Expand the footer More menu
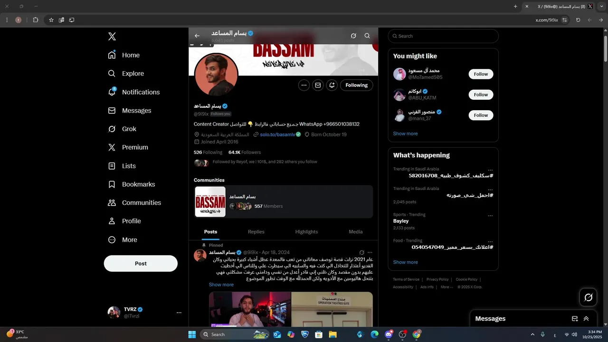Viewport: 608px width, 342px height. [446, 287]
